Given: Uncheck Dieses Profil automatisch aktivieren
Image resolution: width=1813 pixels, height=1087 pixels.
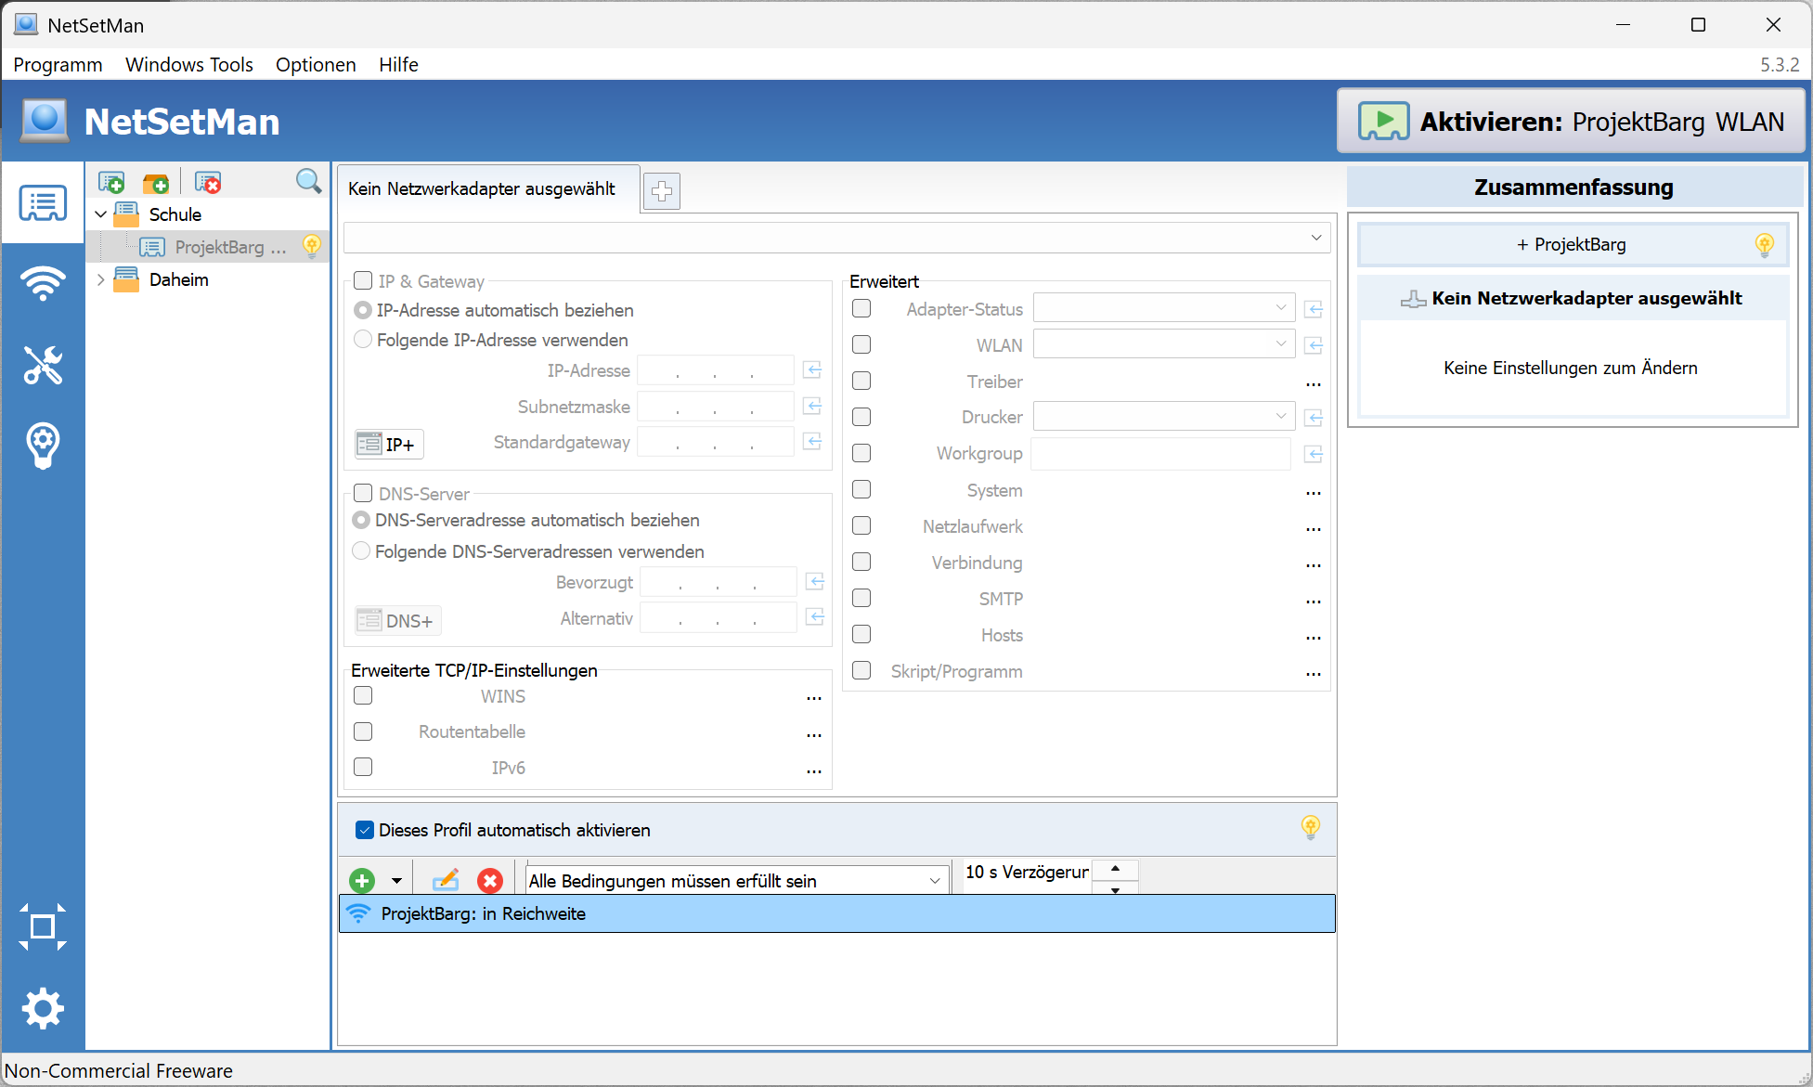Looking at the screenshot, I should coord(364,829).
